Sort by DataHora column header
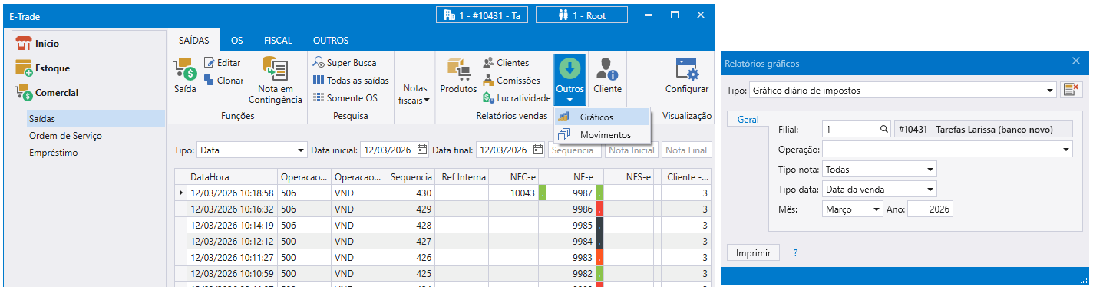The height and width of the screenshot is (287, 1093). (233, 176)
